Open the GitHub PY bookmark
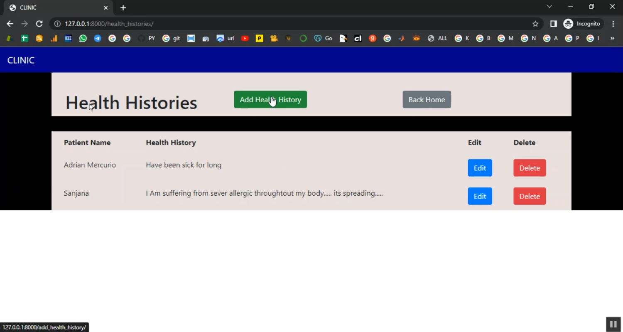The height and width of the screenshot is (332, 623). (x=146, y=38)
